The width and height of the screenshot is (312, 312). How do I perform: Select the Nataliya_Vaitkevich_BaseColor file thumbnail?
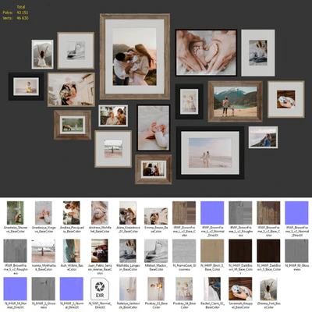128,289
